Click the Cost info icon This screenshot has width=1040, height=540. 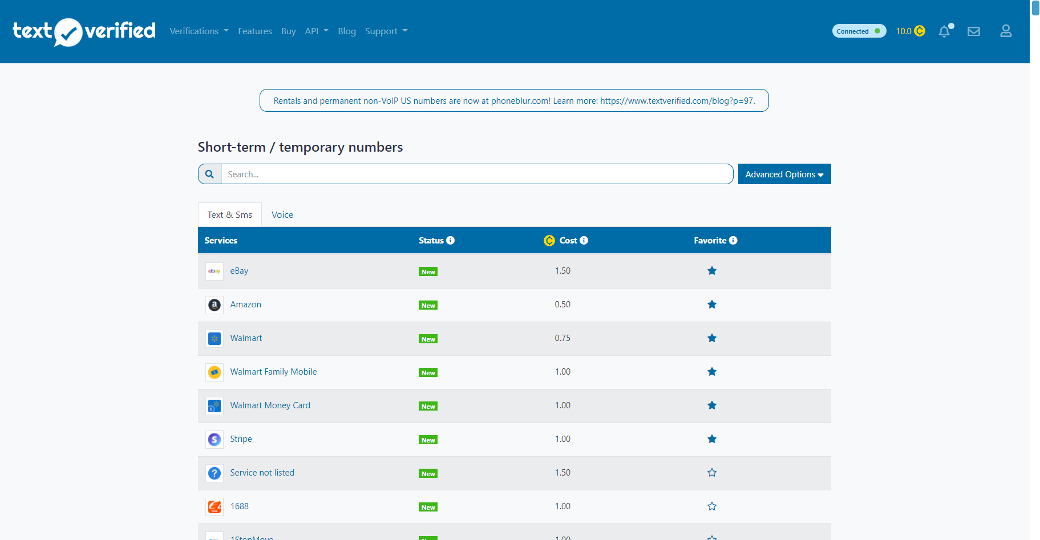[x=584, y=240]
